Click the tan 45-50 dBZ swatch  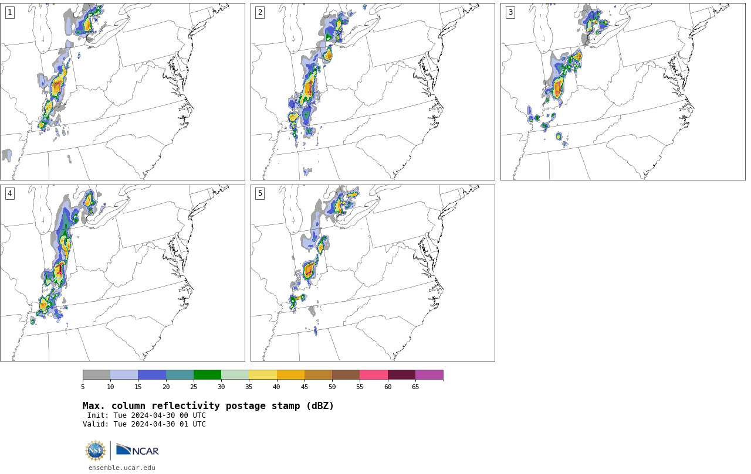click(318, 375)
